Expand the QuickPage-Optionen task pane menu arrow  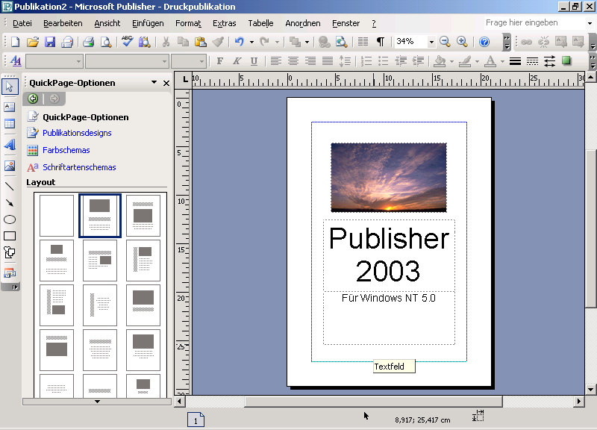pyautogui.click(x=154, y=83)
